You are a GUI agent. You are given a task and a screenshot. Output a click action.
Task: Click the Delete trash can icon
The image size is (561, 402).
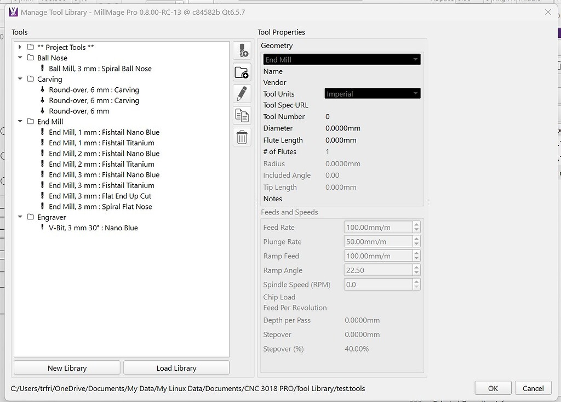[x=242, y=137]
